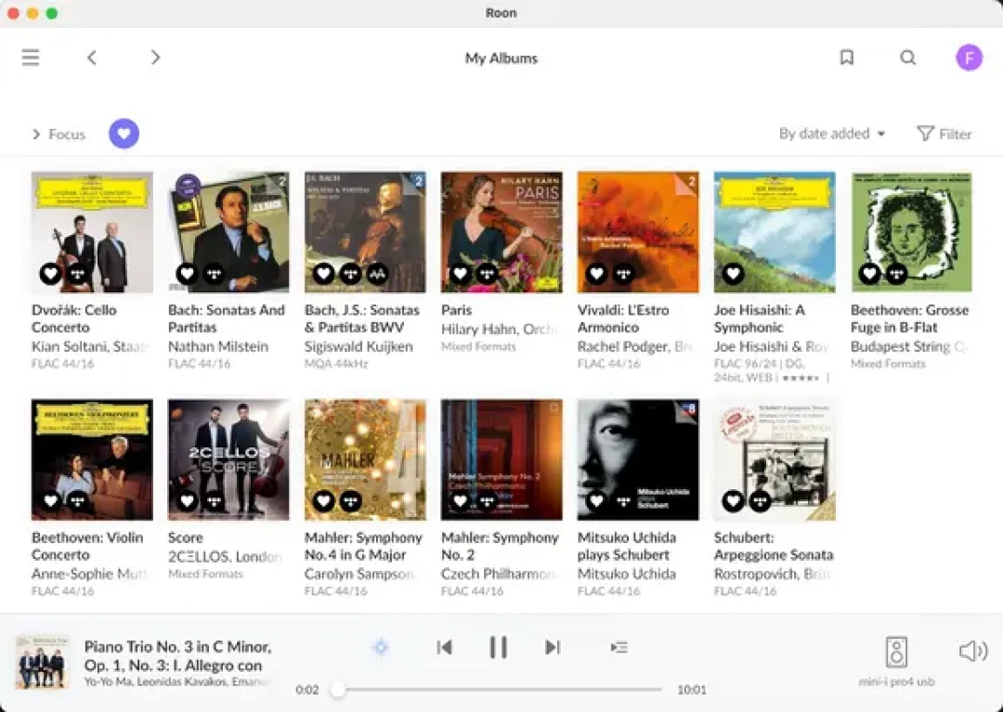Toggle heart on Beethoven: Grosse Fuge cover

(869, 274)
